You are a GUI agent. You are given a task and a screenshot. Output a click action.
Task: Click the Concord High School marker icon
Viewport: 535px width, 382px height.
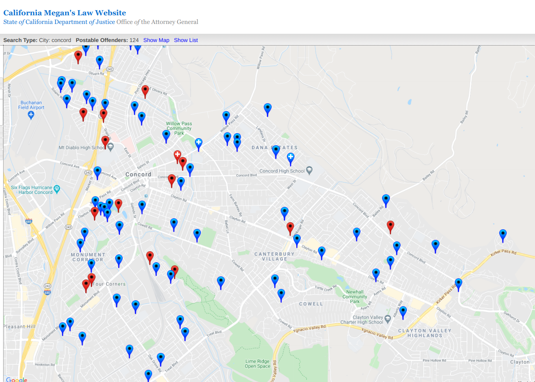point(309,170)
